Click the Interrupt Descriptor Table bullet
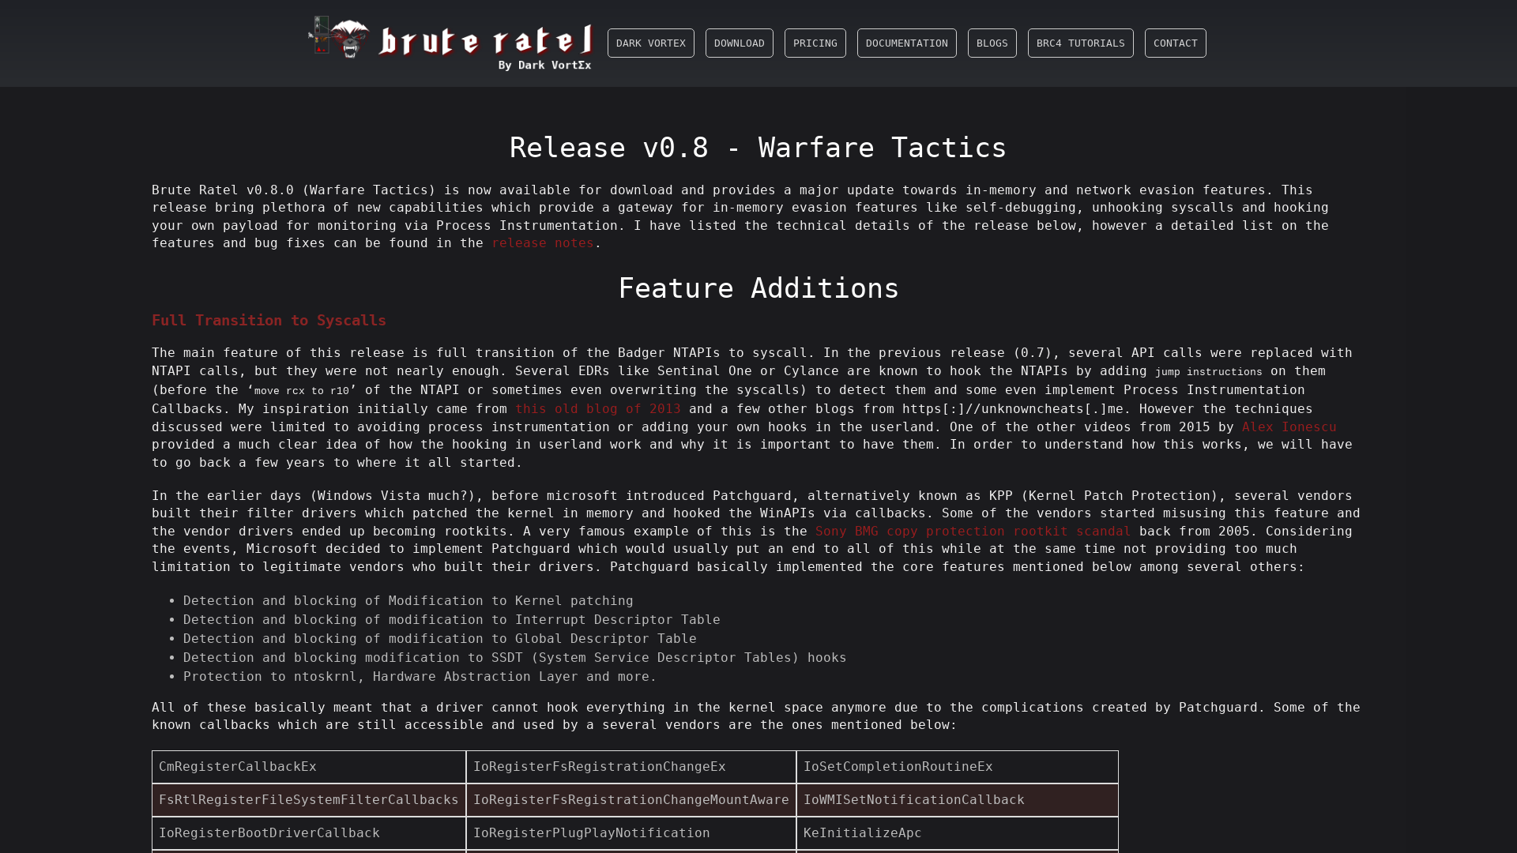Screen dimensions: 1517x853 452,620
